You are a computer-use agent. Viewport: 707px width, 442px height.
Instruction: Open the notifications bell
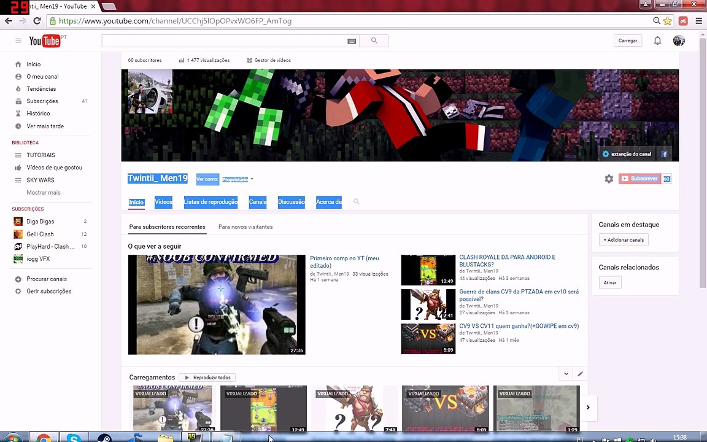[657, 41]
